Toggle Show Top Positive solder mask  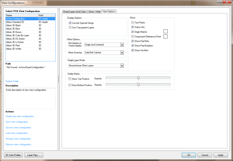point(70,79)
